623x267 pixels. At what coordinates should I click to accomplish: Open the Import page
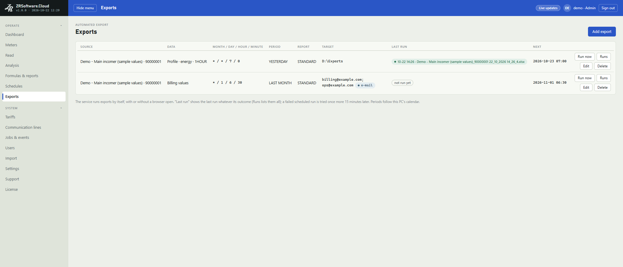(34, 158)
